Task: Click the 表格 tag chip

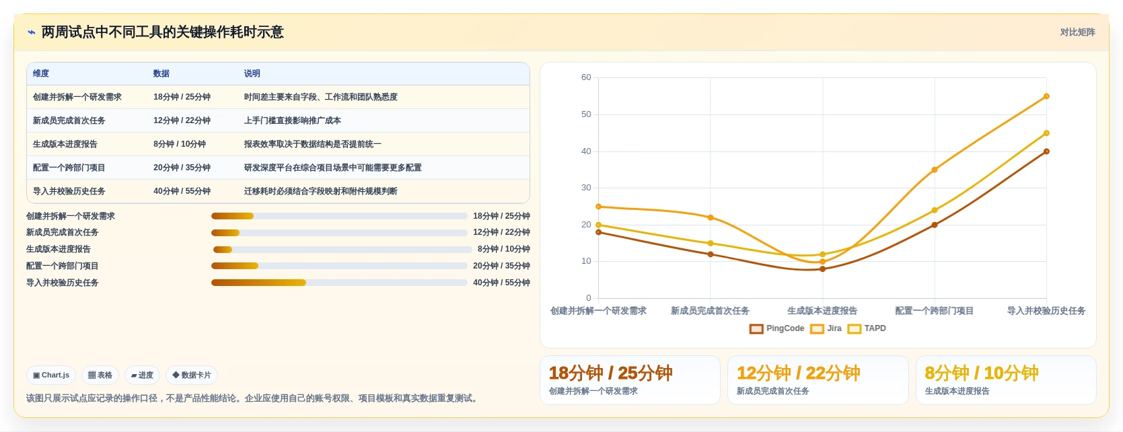Action: 100,375
